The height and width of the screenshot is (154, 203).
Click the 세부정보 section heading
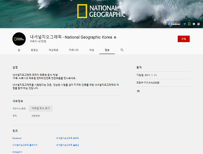18,101
